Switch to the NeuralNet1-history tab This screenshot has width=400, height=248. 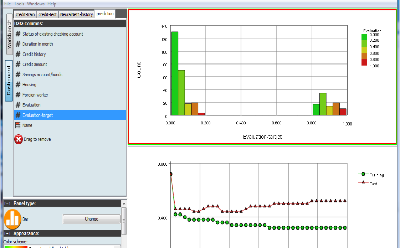coord(77,15)
